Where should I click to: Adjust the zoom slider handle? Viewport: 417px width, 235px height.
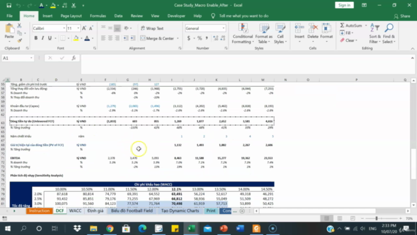(377, 219)
